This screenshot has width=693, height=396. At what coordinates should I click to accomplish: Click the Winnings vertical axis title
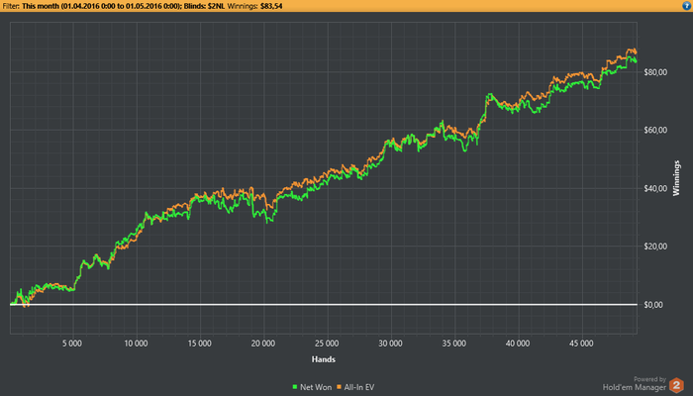click(x=676, y=178)
